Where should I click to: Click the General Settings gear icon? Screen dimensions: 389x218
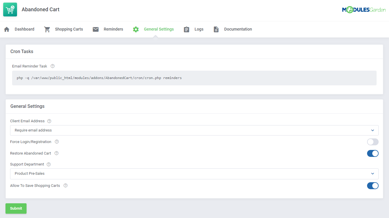[136, 29]
